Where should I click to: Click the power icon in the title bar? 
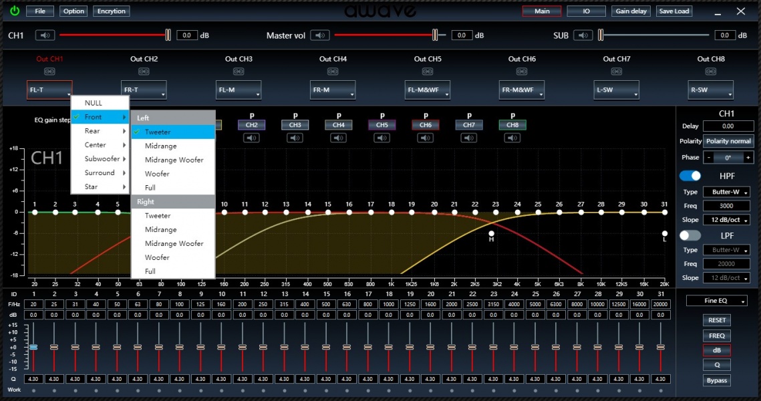(x=14, y=11)
